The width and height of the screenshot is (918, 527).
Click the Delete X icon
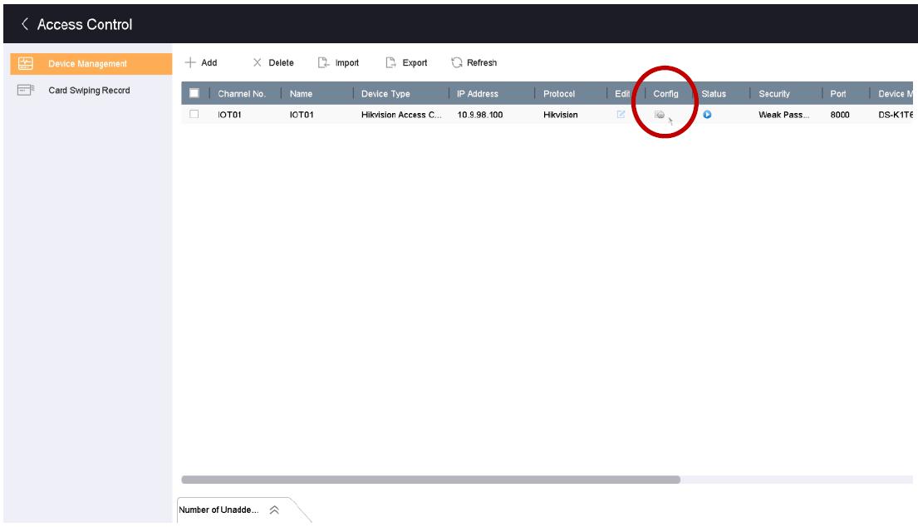(x=258, y=63)
